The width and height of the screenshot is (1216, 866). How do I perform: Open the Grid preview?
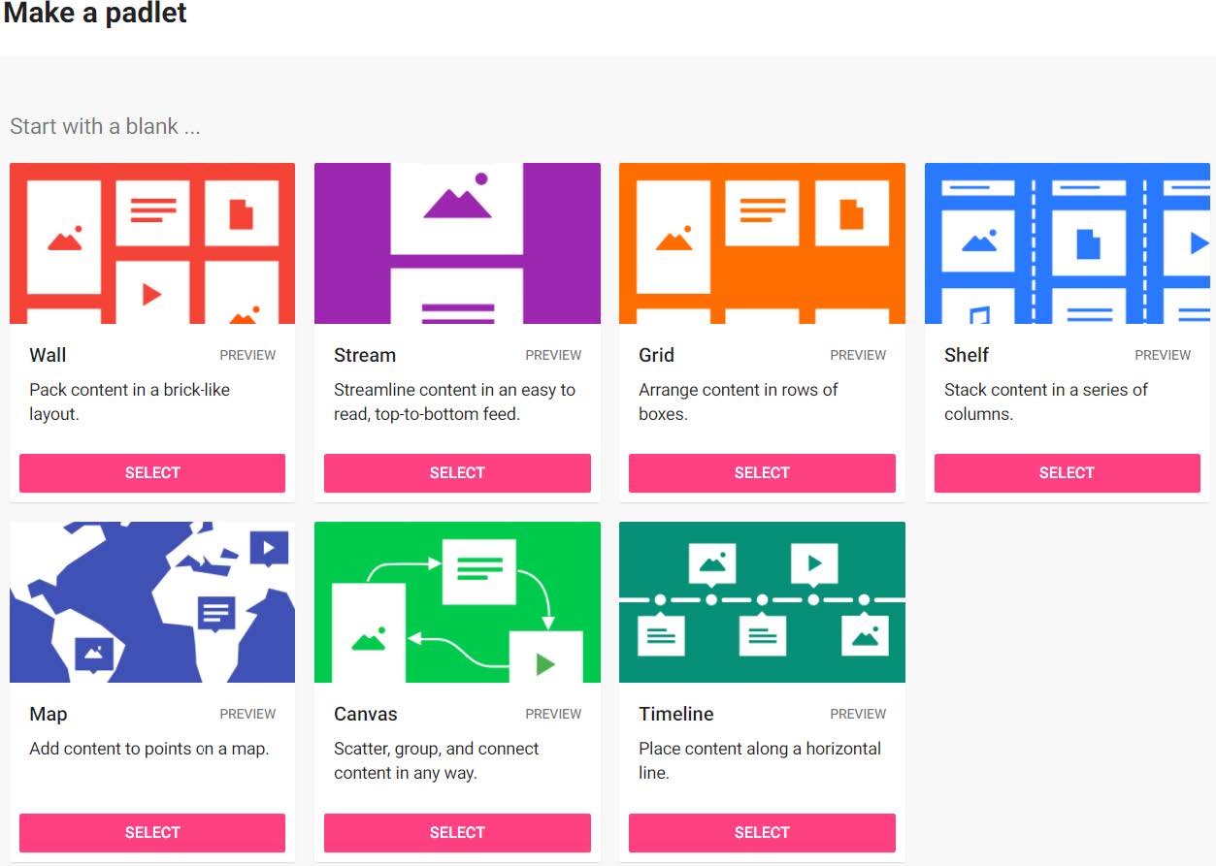click(858, 355)
